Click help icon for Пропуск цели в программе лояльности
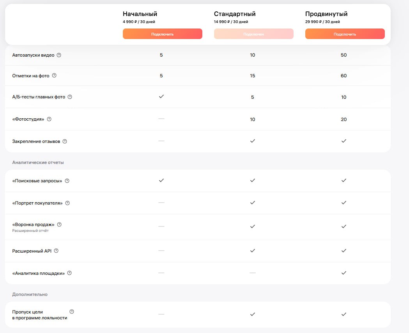Screen dimensions: 409x333 72,312
